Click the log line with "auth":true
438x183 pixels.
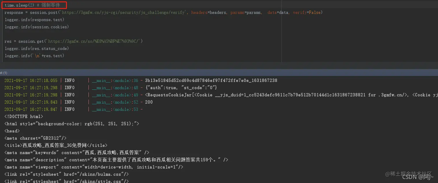[111, 88]
